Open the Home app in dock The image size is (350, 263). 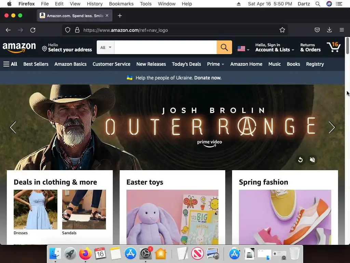[x=161, y=254]
